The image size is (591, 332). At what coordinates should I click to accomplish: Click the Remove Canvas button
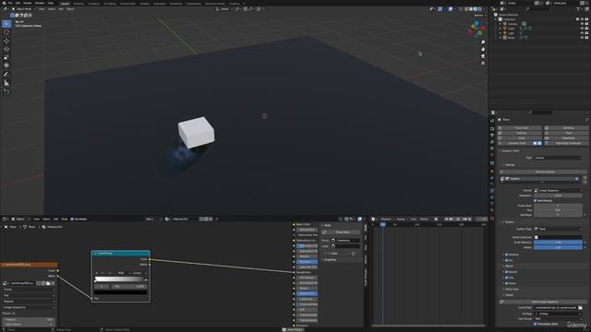pos(544,172)
